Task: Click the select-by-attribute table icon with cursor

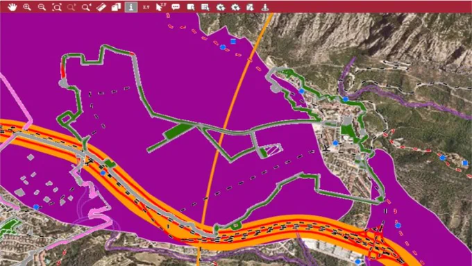Action: click(191, 7)
